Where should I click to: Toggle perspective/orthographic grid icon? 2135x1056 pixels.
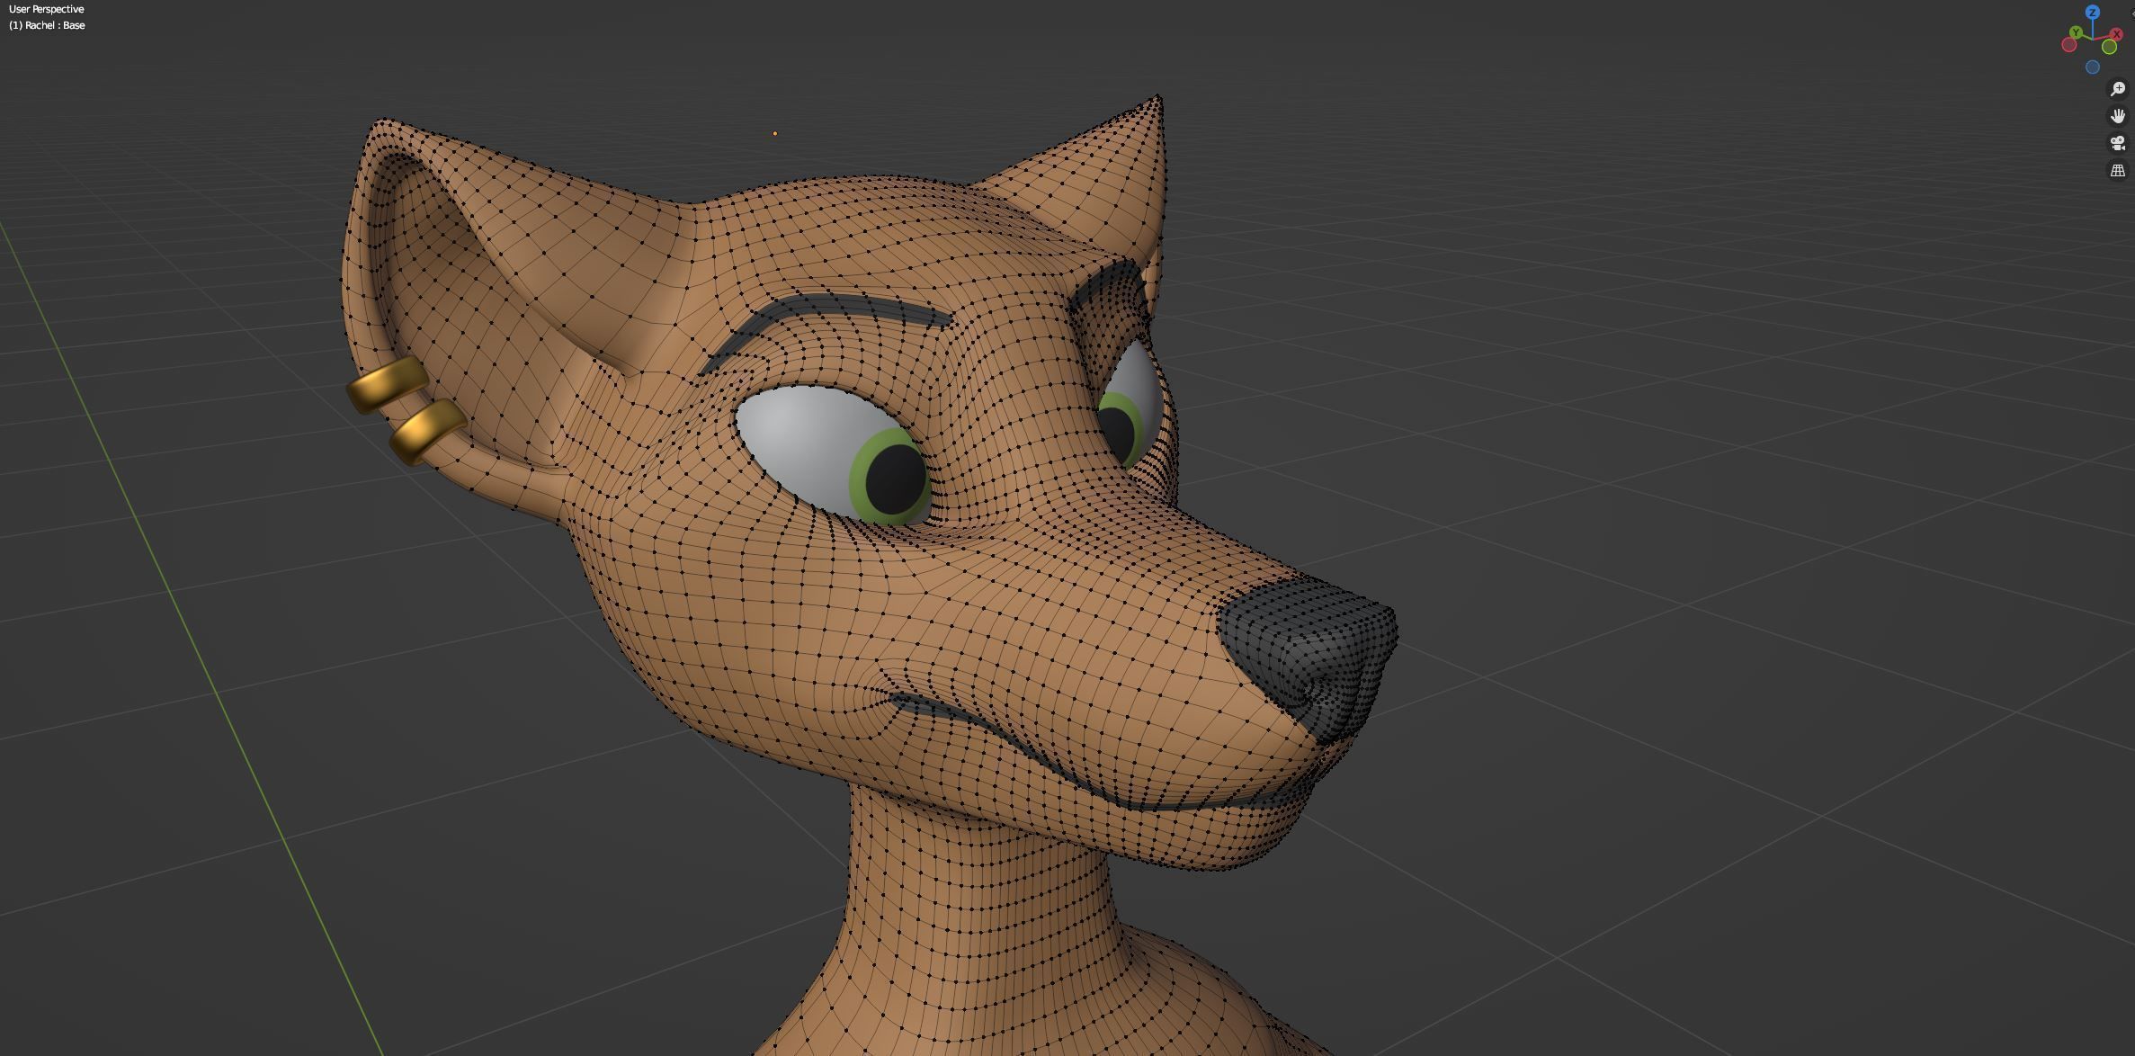tap(2118, 170)
